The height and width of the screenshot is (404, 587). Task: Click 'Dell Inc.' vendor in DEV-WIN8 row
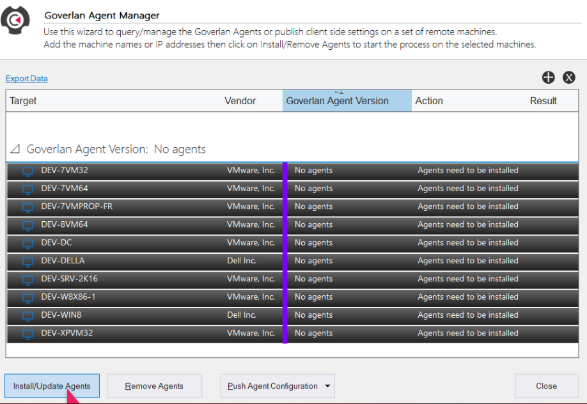242,315
